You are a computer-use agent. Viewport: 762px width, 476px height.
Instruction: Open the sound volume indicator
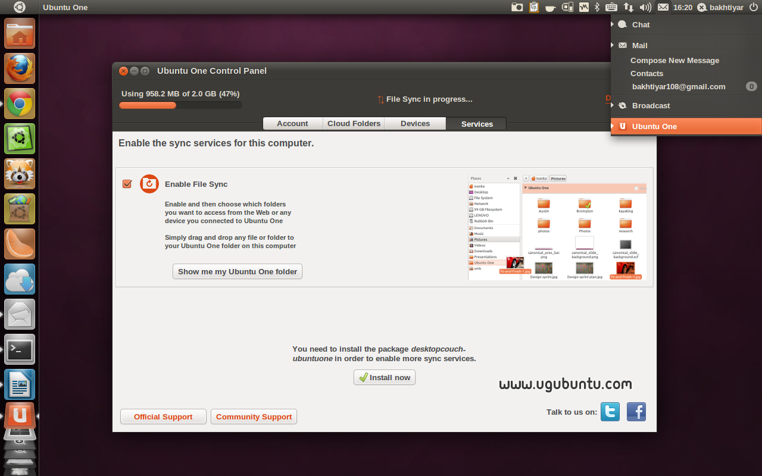click(x=645, y=7)
